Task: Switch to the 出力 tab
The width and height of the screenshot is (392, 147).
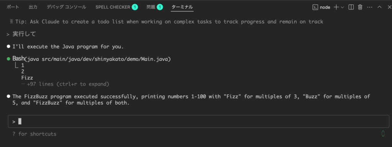Action: pyautogui.click(x=33, y=7)
